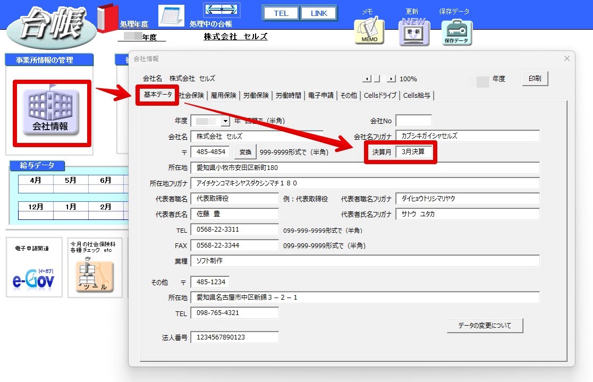593x382 pixels.
Task: Click the zoom scrollbar thumb
Action: tap(377, 79)
